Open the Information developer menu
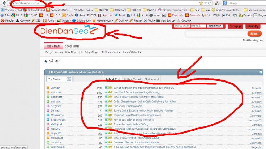 (x=82, y=20)
